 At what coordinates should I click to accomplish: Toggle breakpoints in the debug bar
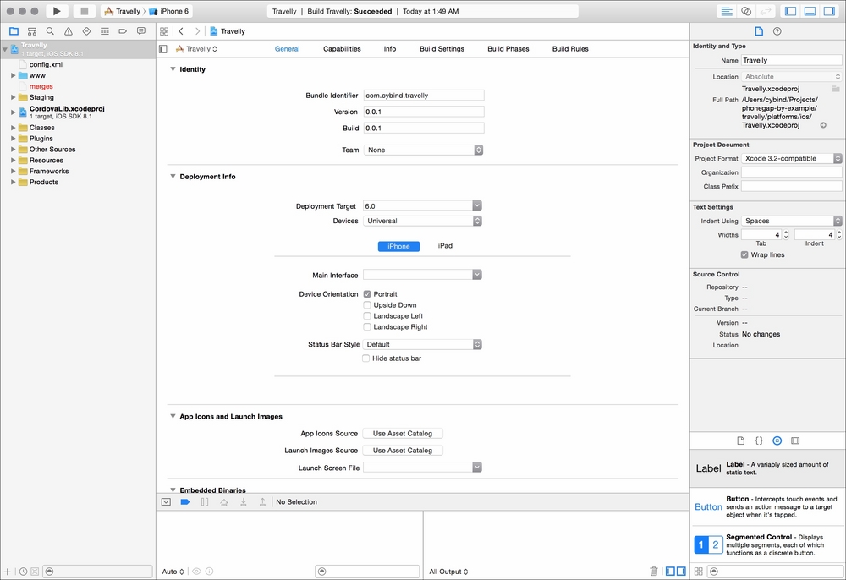(185, 502)
